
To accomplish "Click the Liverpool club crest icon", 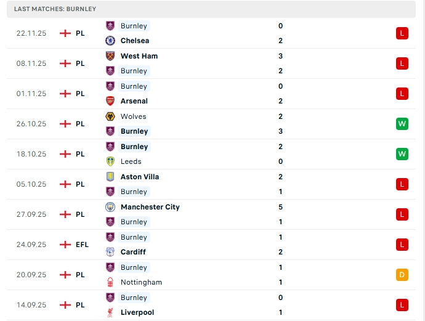I will 110,312.
